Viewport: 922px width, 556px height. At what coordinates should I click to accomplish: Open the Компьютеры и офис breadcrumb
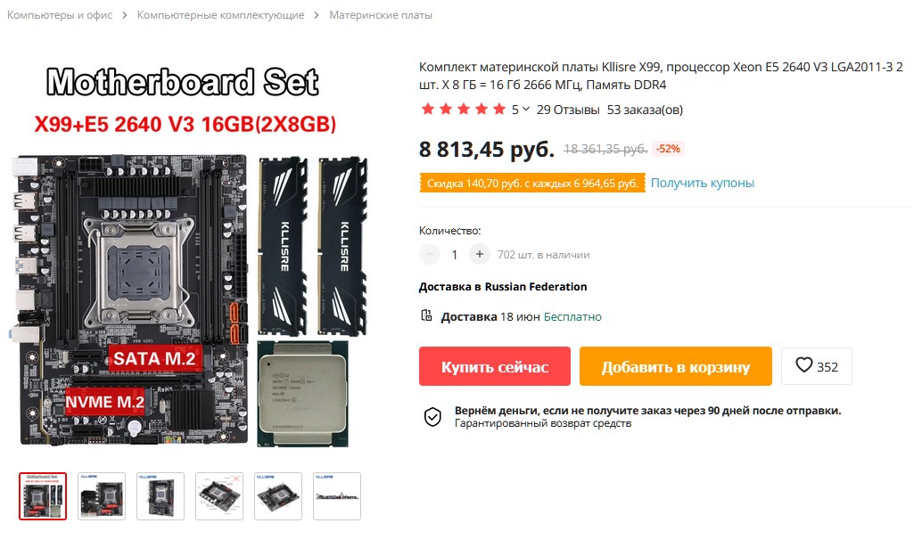coord(60,15)
